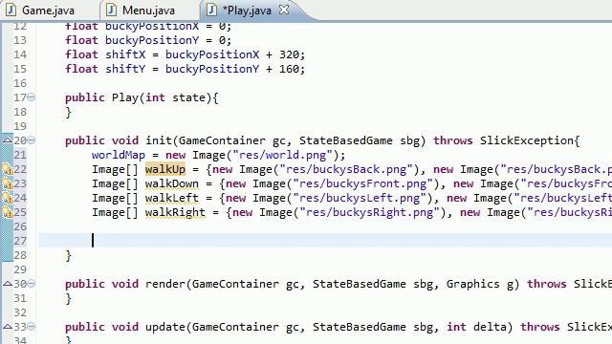
Task: Click the Java file icon on the Game.java tab
Action: pos(11,11)
